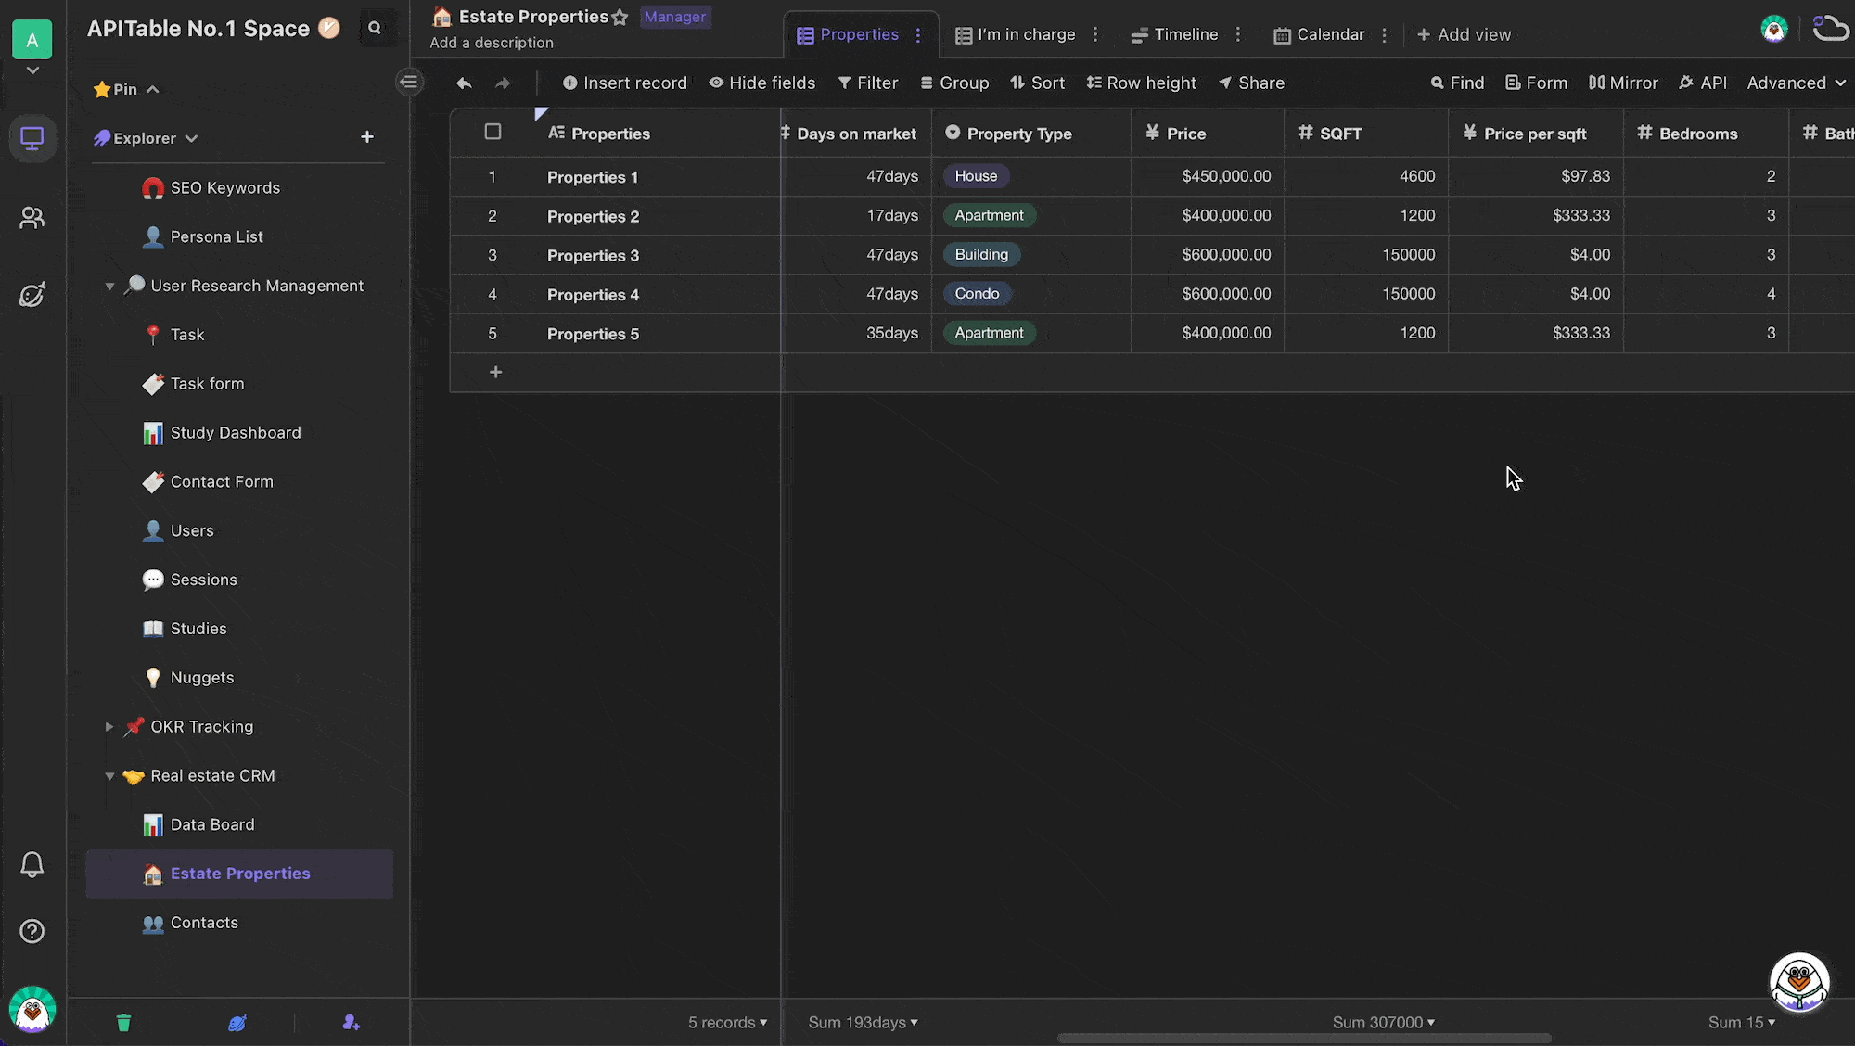Click Insert record button
Screen dimensions: 1855x1046
point(625,82)
